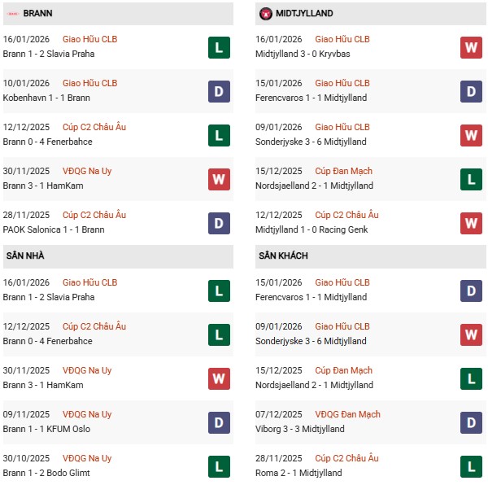Click the D badge for Kobenhavn 1 - 1 Brann
488x485 pixels.
[218, 91]
